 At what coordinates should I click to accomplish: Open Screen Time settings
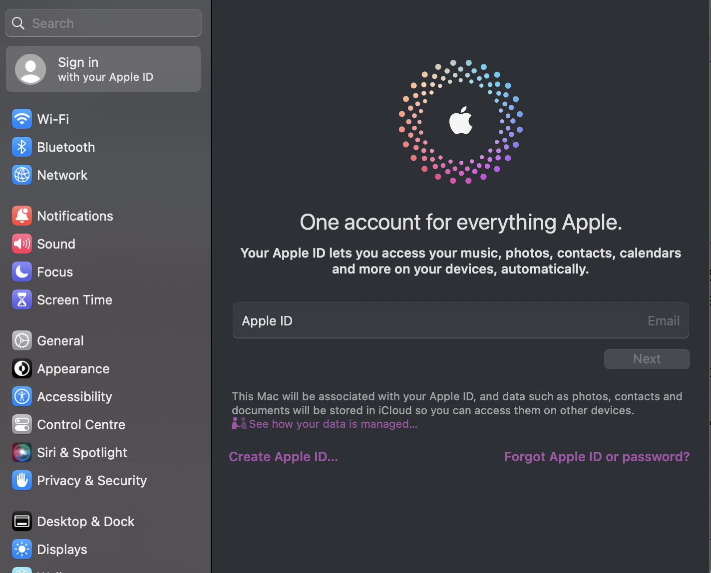103,299
